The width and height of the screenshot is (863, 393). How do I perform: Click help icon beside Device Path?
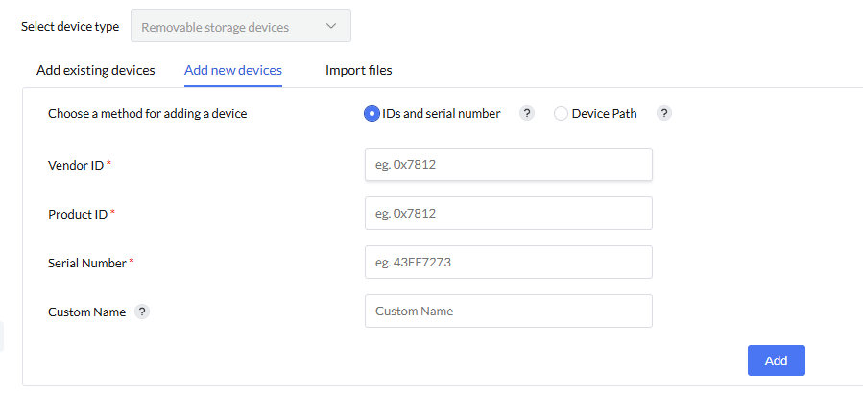click(x=664, y=113)
